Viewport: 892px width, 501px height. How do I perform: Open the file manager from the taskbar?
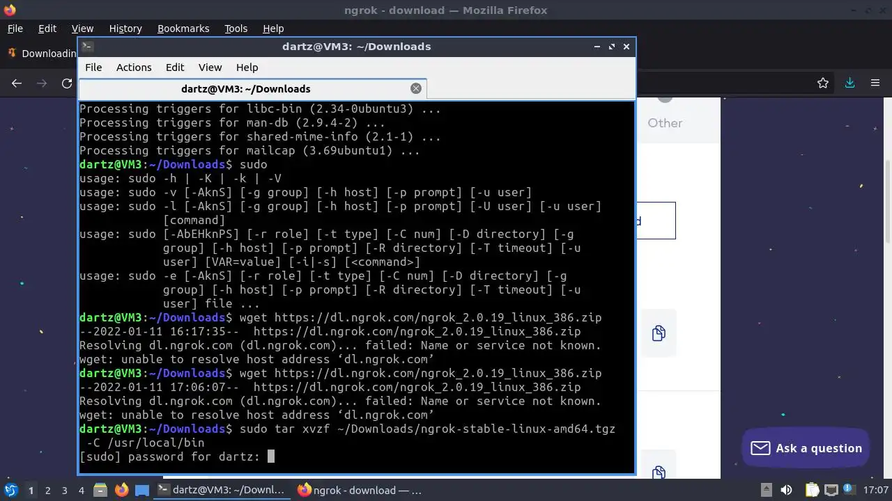tap(100, 490)
